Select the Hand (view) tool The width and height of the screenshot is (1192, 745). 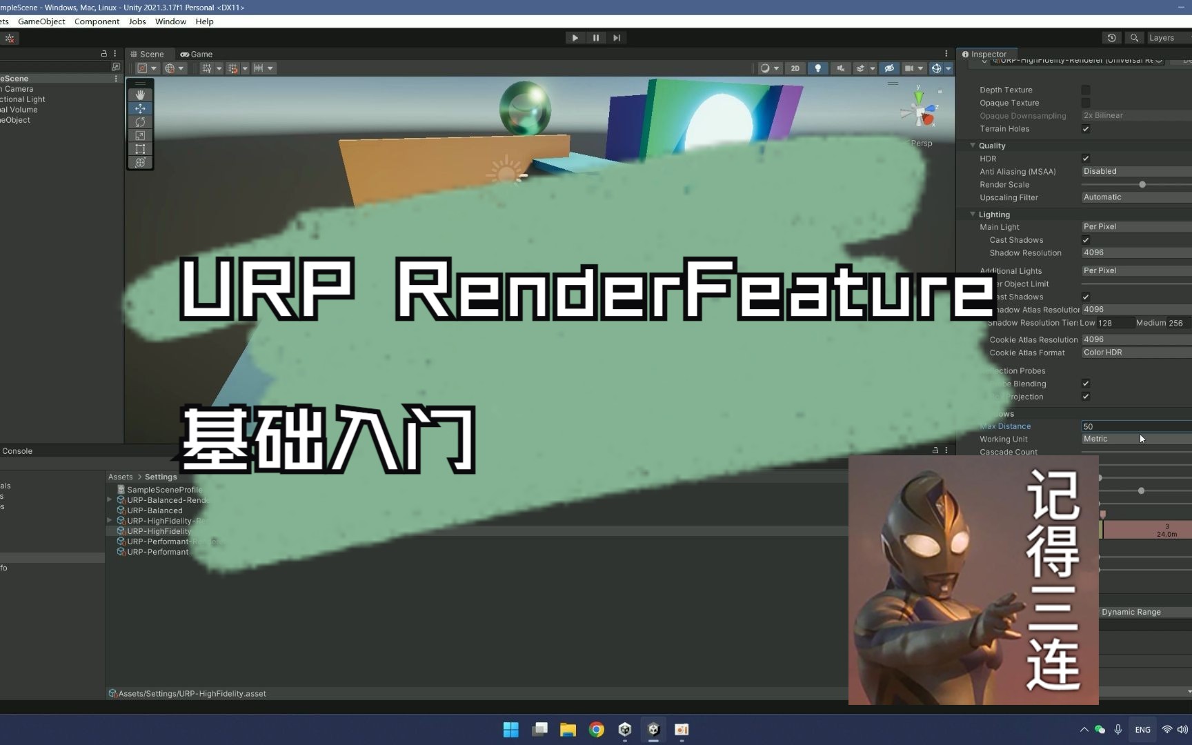[140, 95]
